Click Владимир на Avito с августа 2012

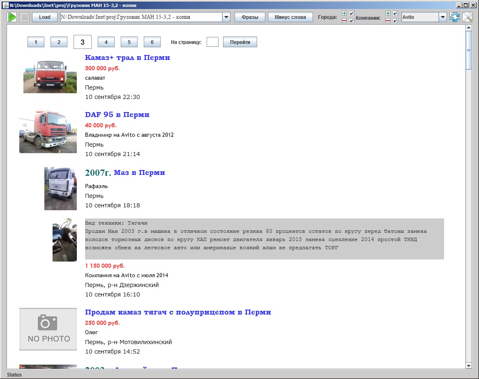(129, 135)
